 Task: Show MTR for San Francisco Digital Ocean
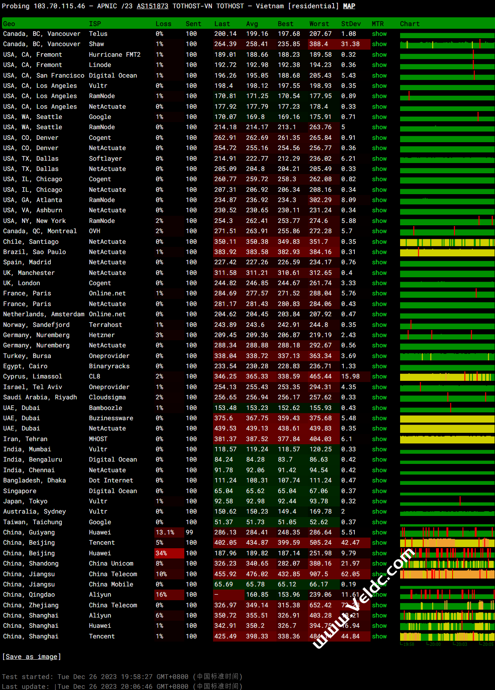pyautogui.click(x=379, y=76)
